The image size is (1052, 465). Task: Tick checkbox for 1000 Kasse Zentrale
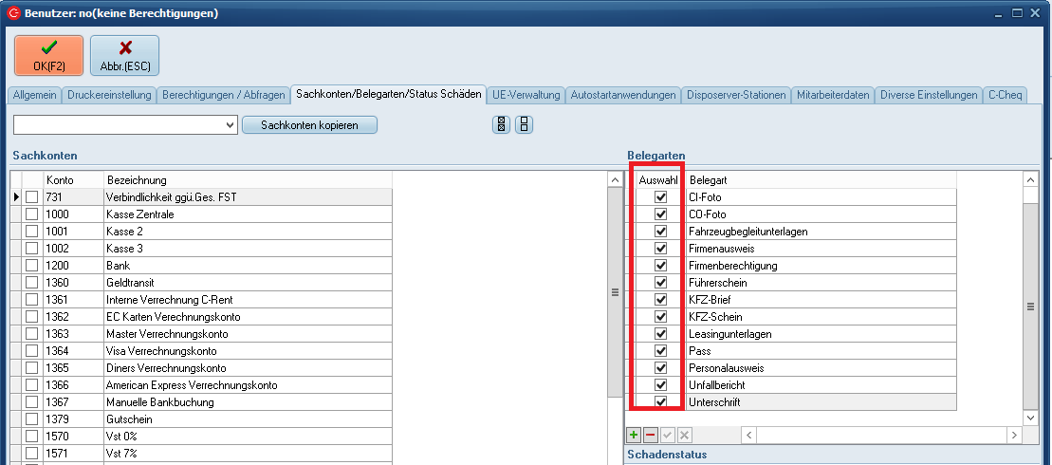coord(32,214)
